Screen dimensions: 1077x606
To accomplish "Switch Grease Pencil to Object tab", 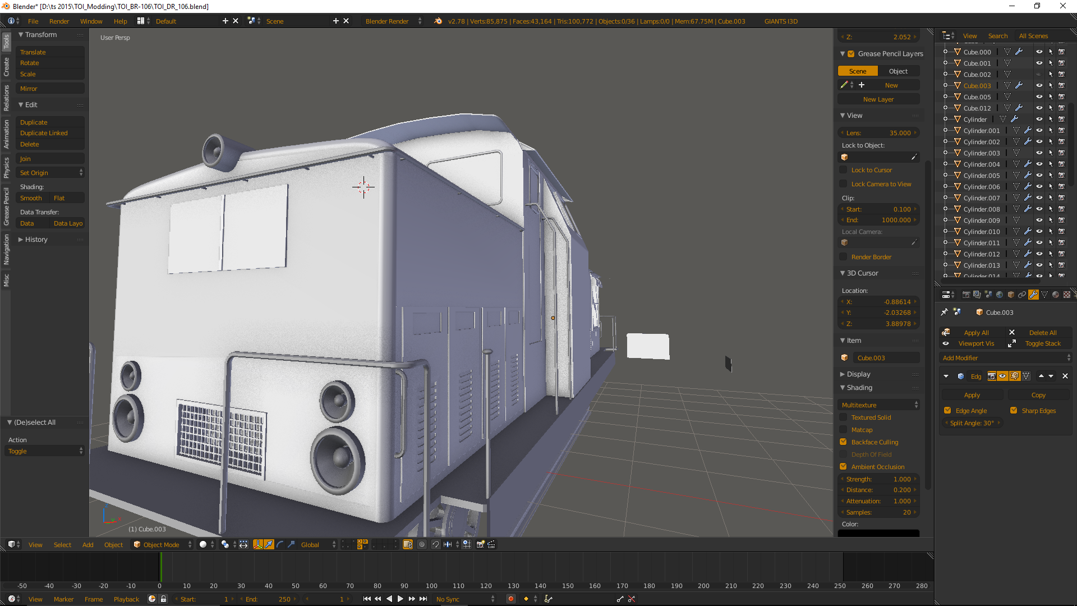I will 898,71.
